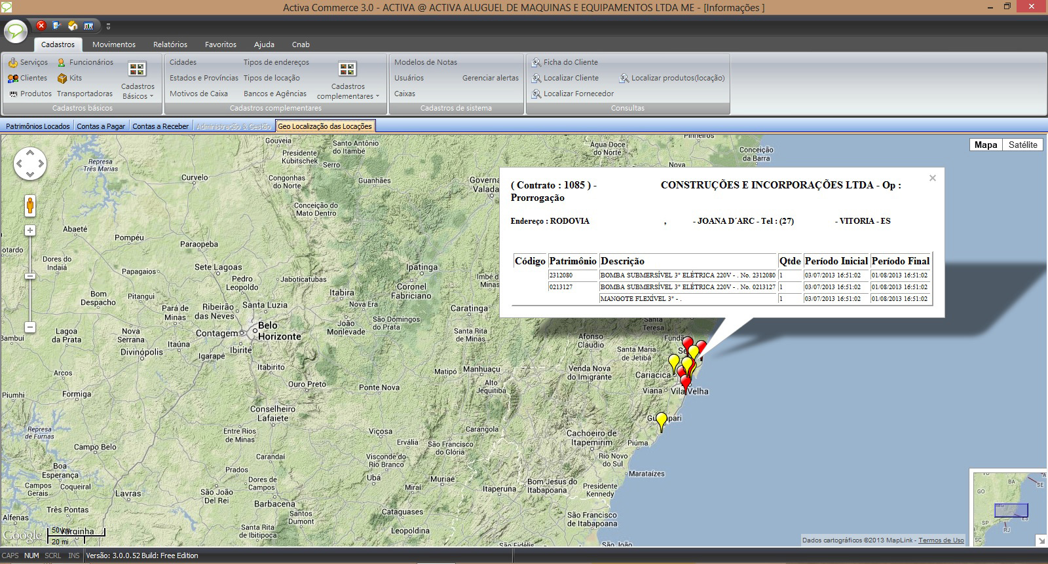Screen dimensions: 1048x564
Task: Click the Cadastros complementares grid icon
Action: point(347,69)
